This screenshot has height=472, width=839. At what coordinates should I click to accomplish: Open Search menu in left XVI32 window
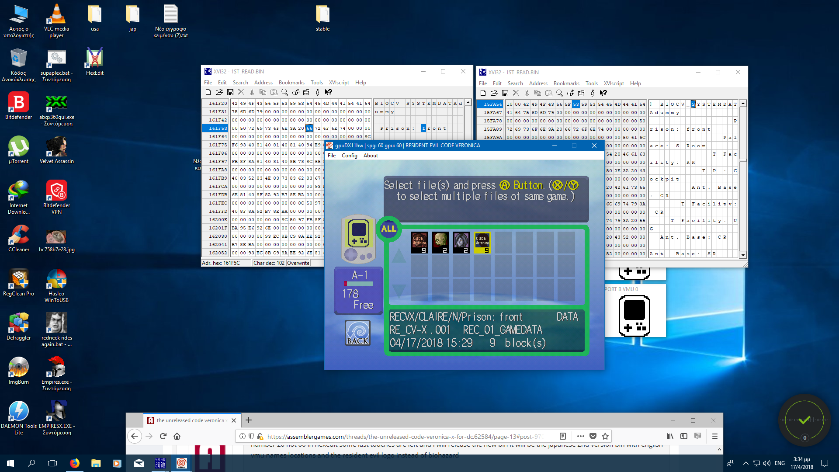pyautogui.click(x=240, y=83)
